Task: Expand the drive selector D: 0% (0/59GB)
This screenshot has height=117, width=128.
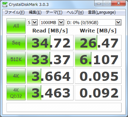Action: tap(118, 22)
